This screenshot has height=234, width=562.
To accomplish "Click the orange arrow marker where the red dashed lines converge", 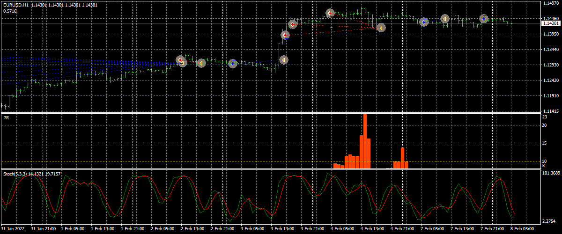I will [381, 28].
